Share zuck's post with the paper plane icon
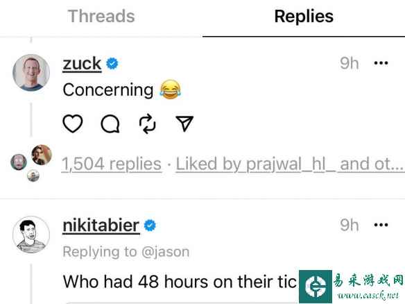The width and height of the screenshot is (405, 304). click(184, 124)
